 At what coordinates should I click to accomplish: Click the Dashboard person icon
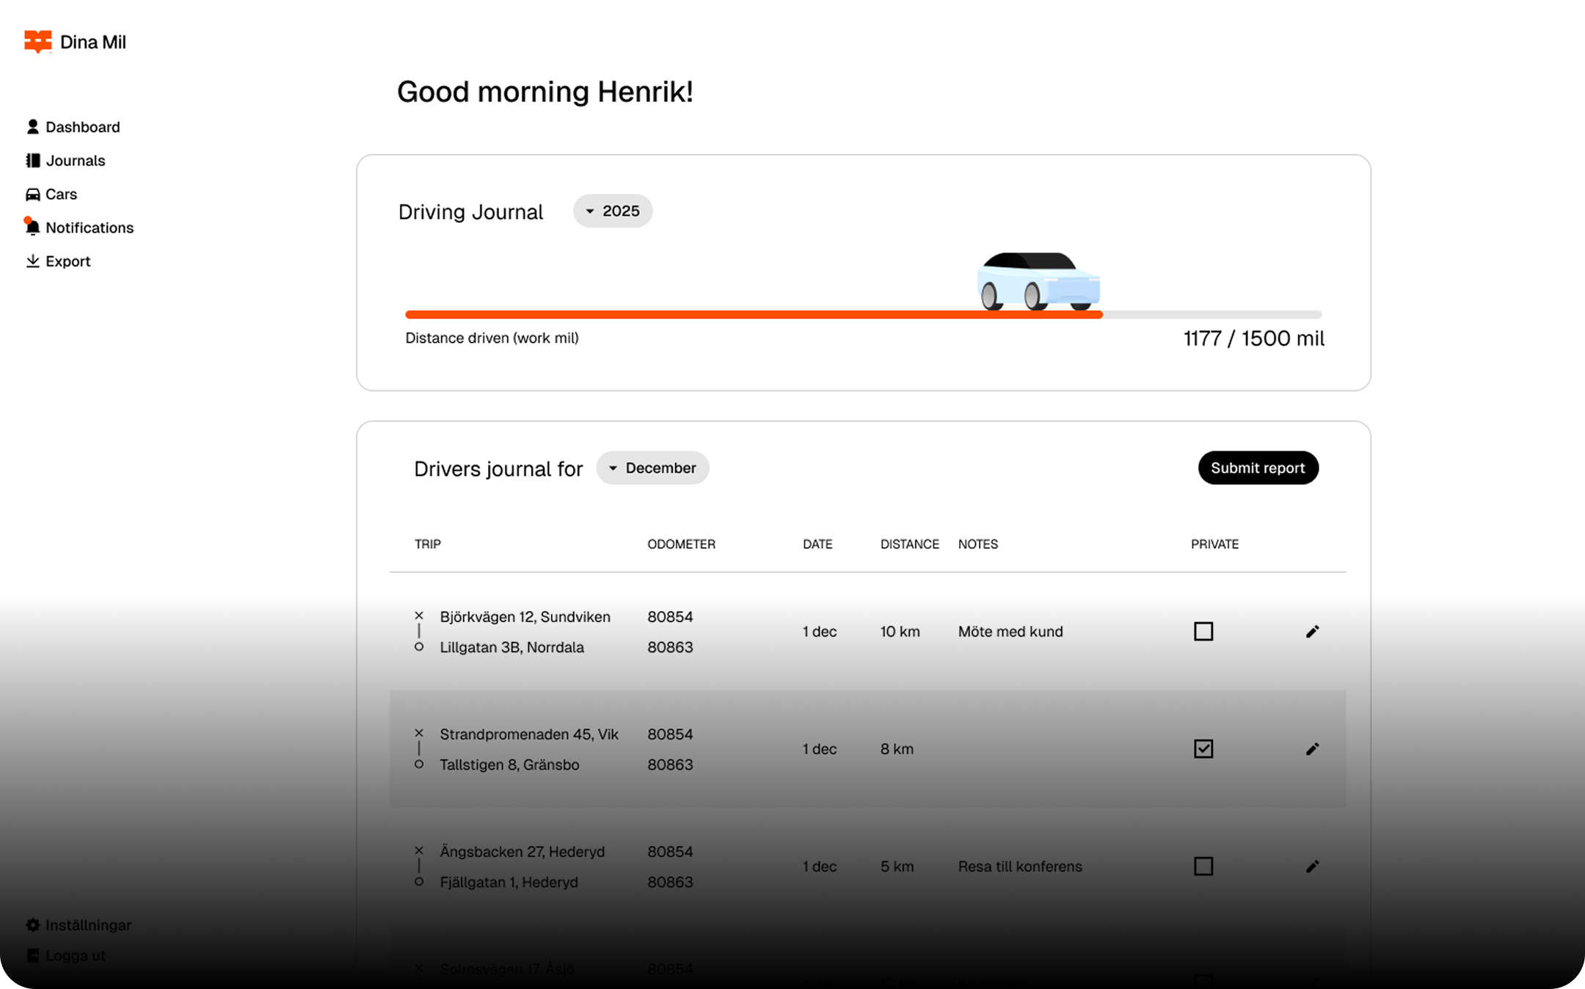click(32, 127)
